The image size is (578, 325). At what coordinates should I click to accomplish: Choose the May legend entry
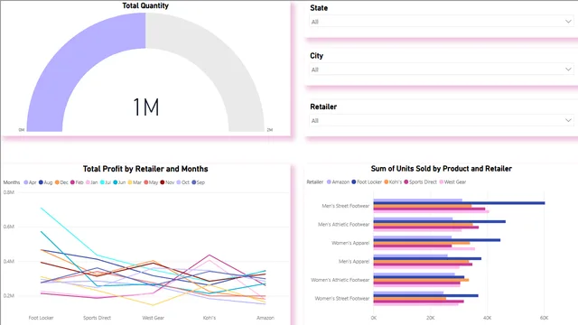[151, 182]
